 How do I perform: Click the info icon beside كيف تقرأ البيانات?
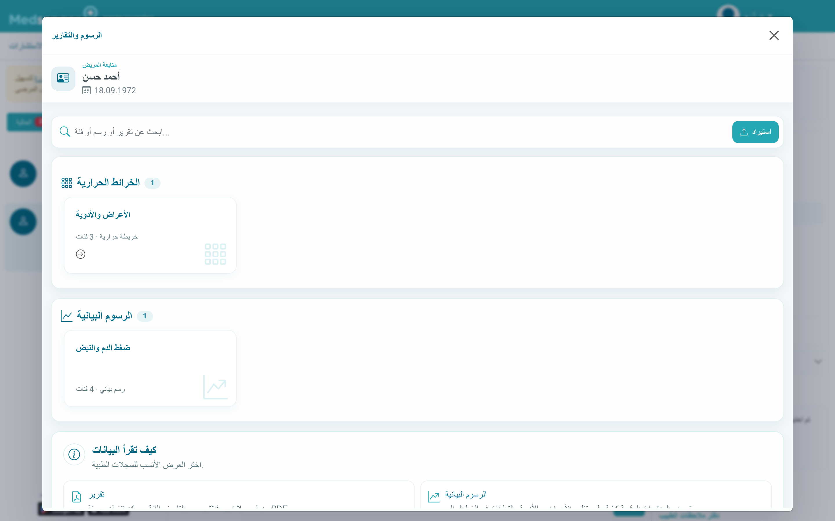[x=74, y=454]
